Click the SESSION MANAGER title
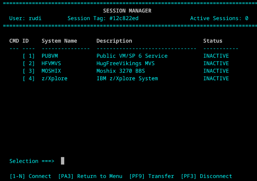 pos(127,11)
